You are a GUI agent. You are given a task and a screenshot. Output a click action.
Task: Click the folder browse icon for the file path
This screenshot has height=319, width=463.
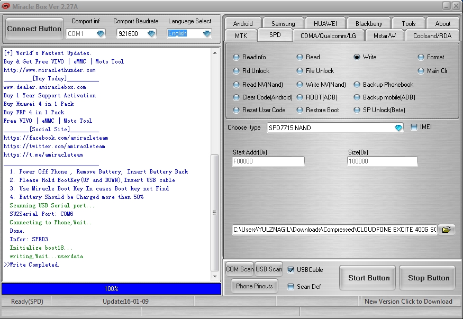447,229
